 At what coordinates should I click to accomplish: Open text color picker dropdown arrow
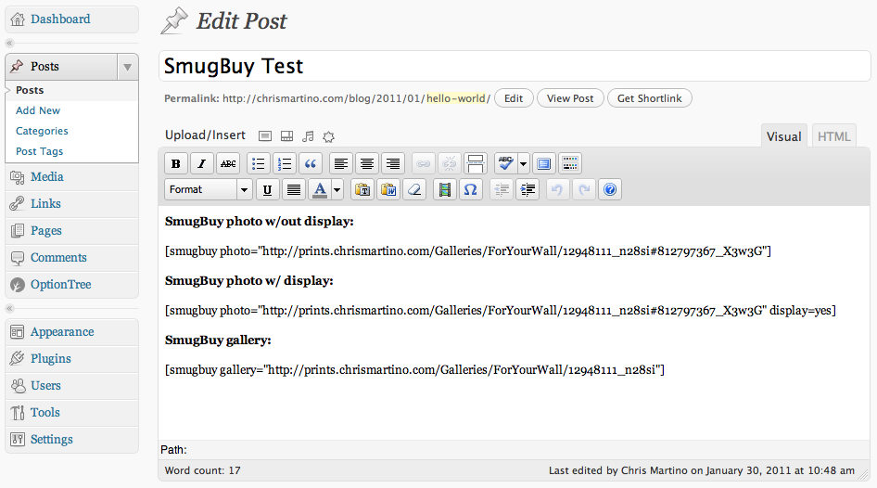tap(337, 189)
